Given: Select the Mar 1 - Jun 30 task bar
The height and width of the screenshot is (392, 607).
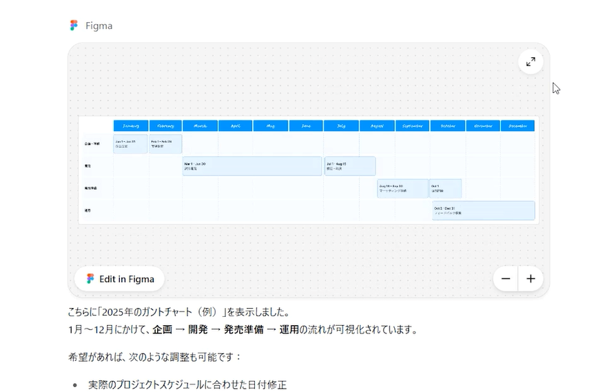Looking at the screenshot, I should (x=252, y=166).
